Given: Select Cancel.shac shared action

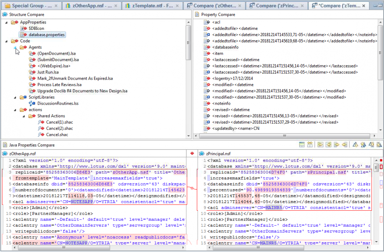Looking at the screenshot, I should pyautogui.click(x=57, y=134).
